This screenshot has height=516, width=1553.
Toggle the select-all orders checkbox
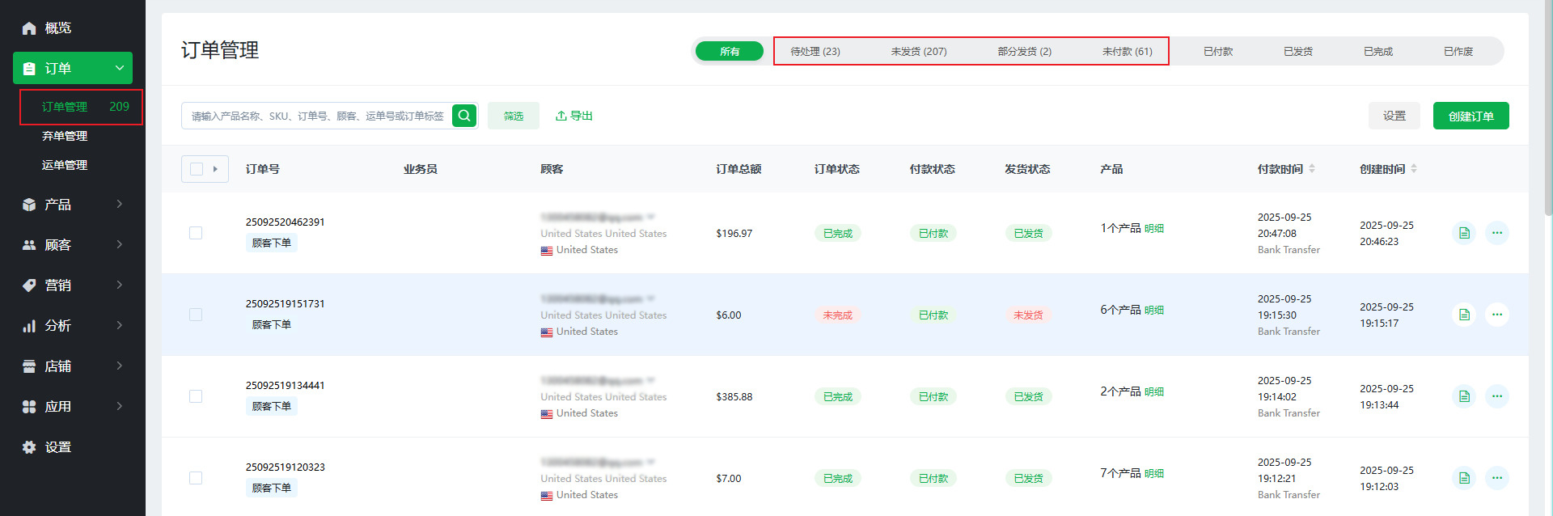(x=197, y=169)
